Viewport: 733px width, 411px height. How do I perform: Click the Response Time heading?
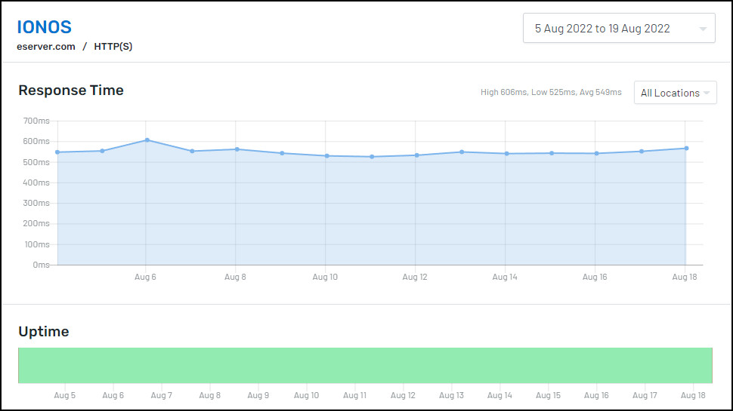pyautogui.click(x=71, y=90)
